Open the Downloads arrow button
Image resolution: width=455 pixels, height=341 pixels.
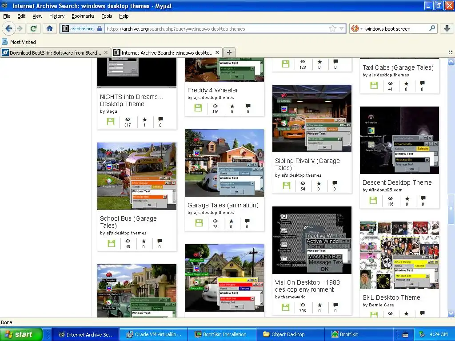pyautogui.click(x=447, y=28)
